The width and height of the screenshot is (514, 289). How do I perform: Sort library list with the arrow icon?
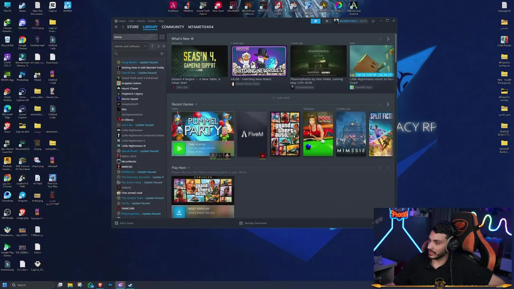[152, 46]
